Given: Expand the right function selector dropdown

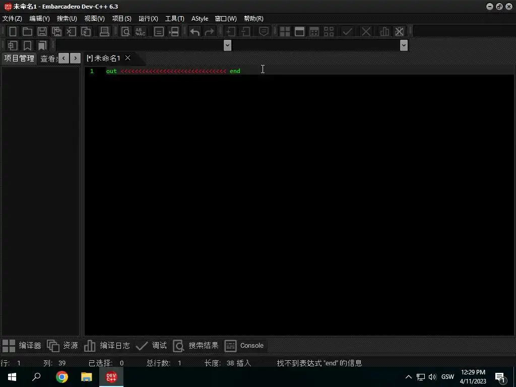Looking at the screenshot, I should pos(404,45).
